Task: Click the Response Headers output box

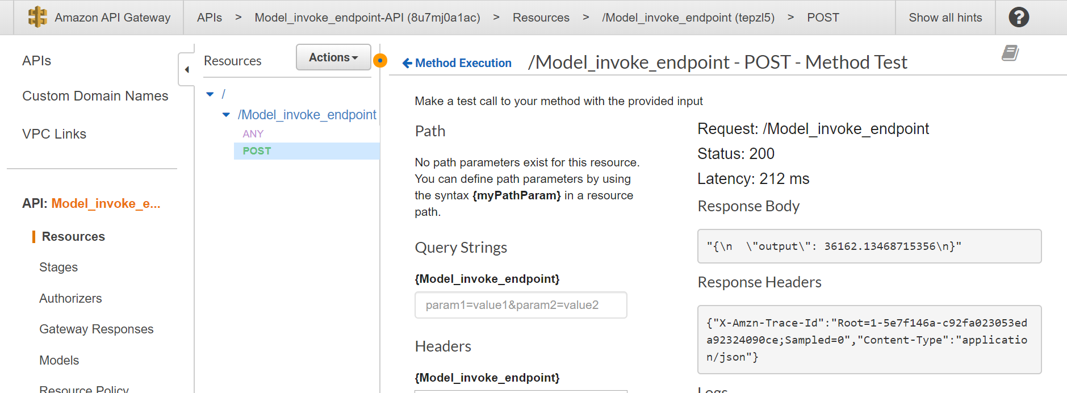Action: (869, 340)
